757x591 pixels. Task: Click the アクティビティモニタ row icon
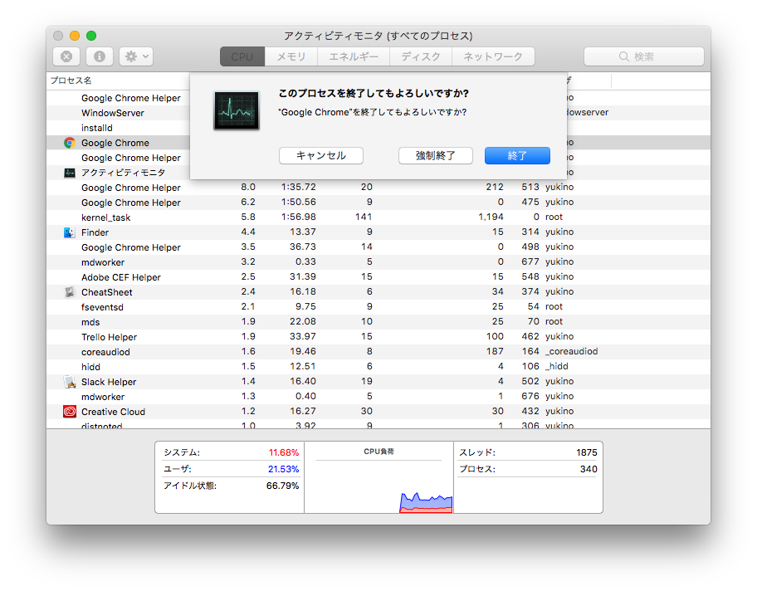(70, 173)
